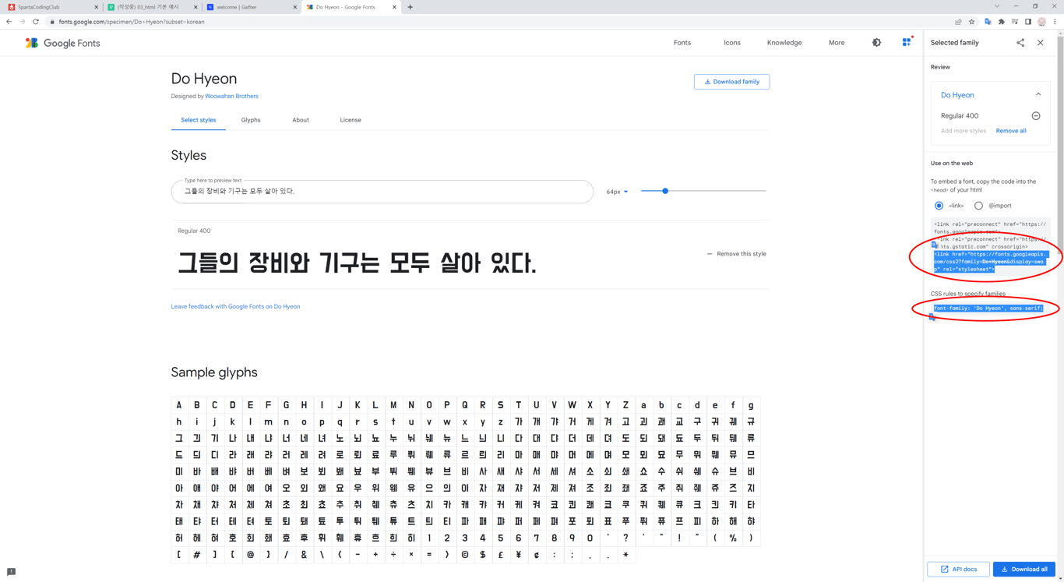This screenshot has height=582, width=1064.
Task: Share the selected family via share icon
Action: pyautogui.click(x=1020, y=43)
